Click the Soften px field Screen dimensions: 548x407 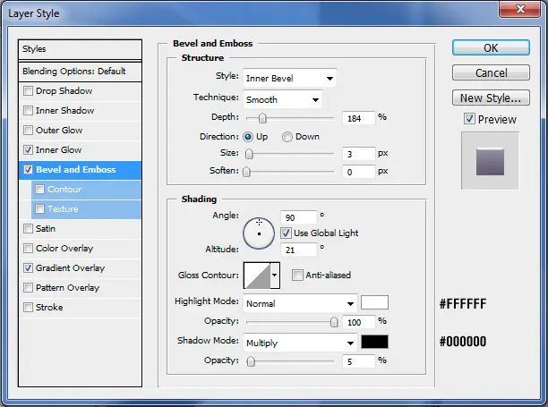[x=358, y=172]
